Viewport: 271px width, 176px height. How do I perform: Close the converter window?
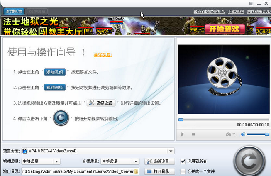tap(266, 3)
